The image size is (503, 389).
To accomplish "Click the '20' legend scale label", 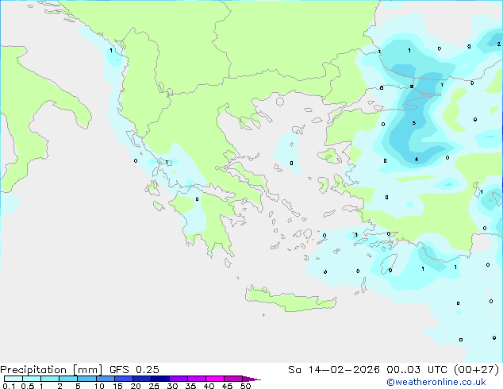I will pos(136,386).
